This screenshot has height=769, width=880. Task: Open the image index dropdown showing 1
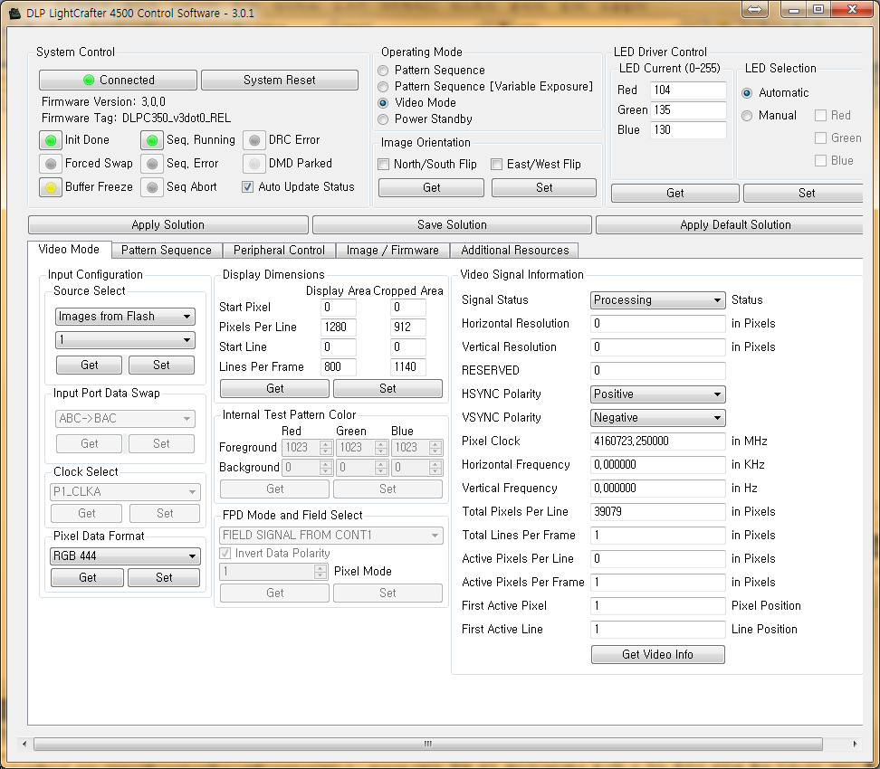125,340
